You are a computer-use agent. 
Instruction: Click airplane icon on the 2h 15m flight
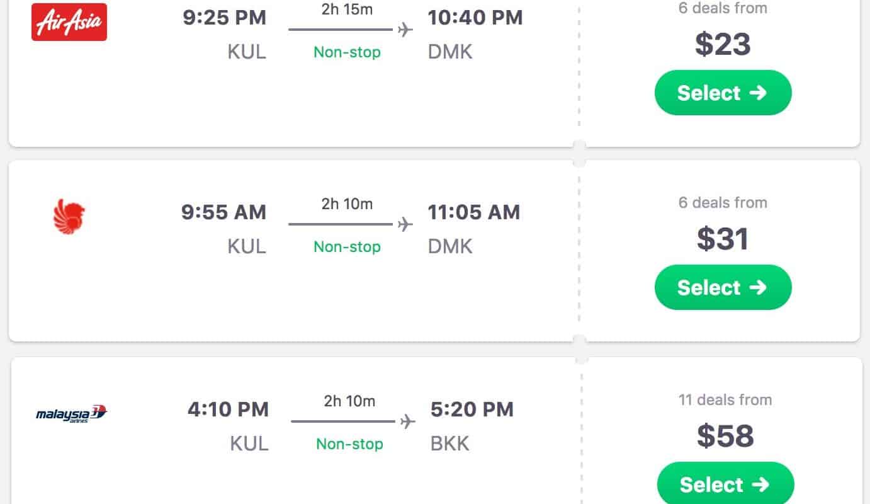pyautogui.click(x=405, y=30)
